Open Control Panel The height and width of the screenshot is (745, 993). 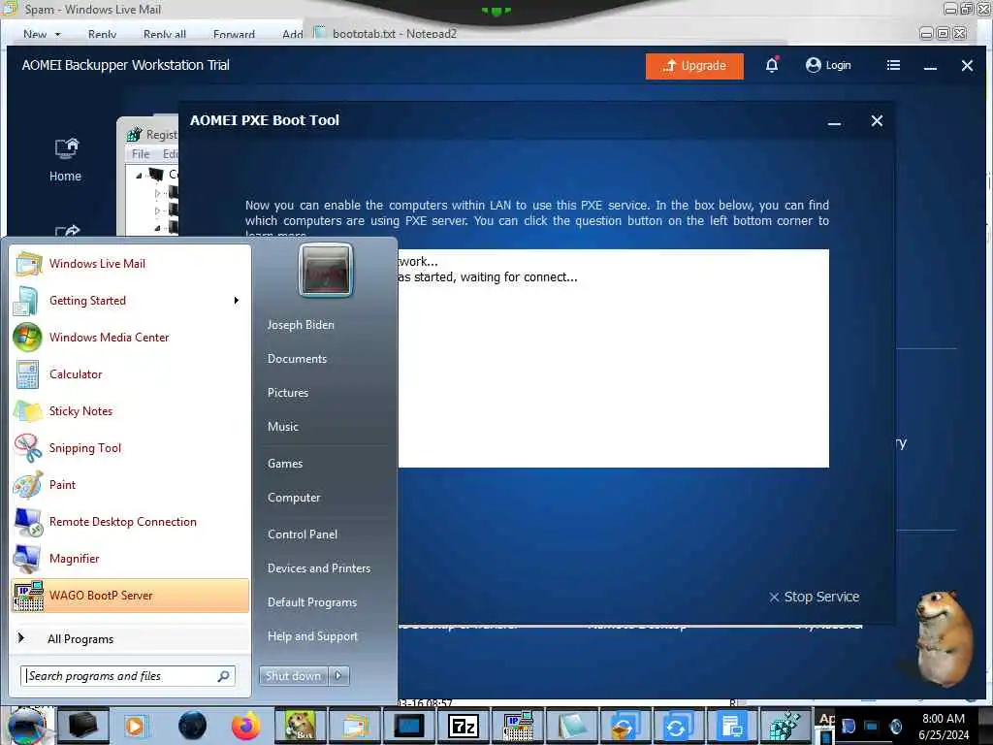coord(303,534)
